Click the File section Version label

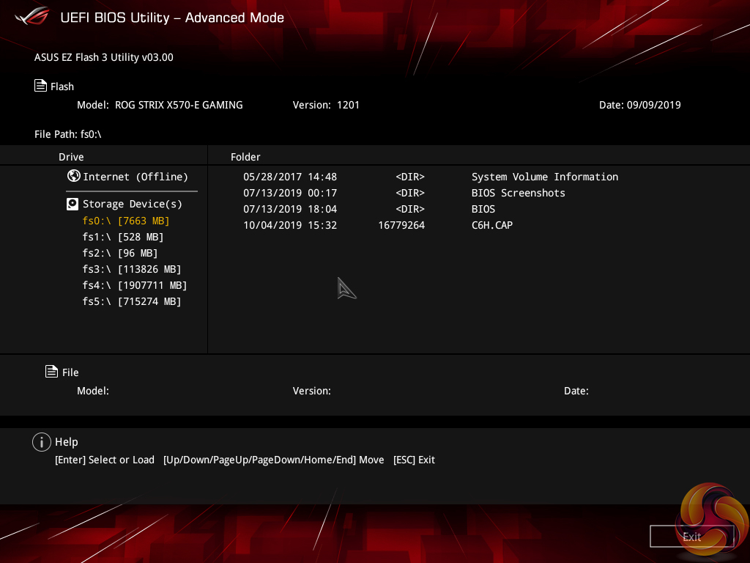click(312, 391)
